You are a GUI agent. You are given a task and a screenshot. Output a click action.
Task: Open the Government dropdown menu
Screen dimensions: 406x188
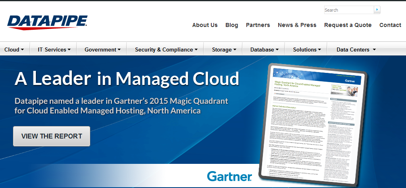tap(102, 50)
